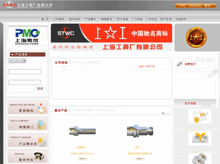Click the M/MW- product label
The height and width of the screenshot is (164, 220).
[81, 147]
